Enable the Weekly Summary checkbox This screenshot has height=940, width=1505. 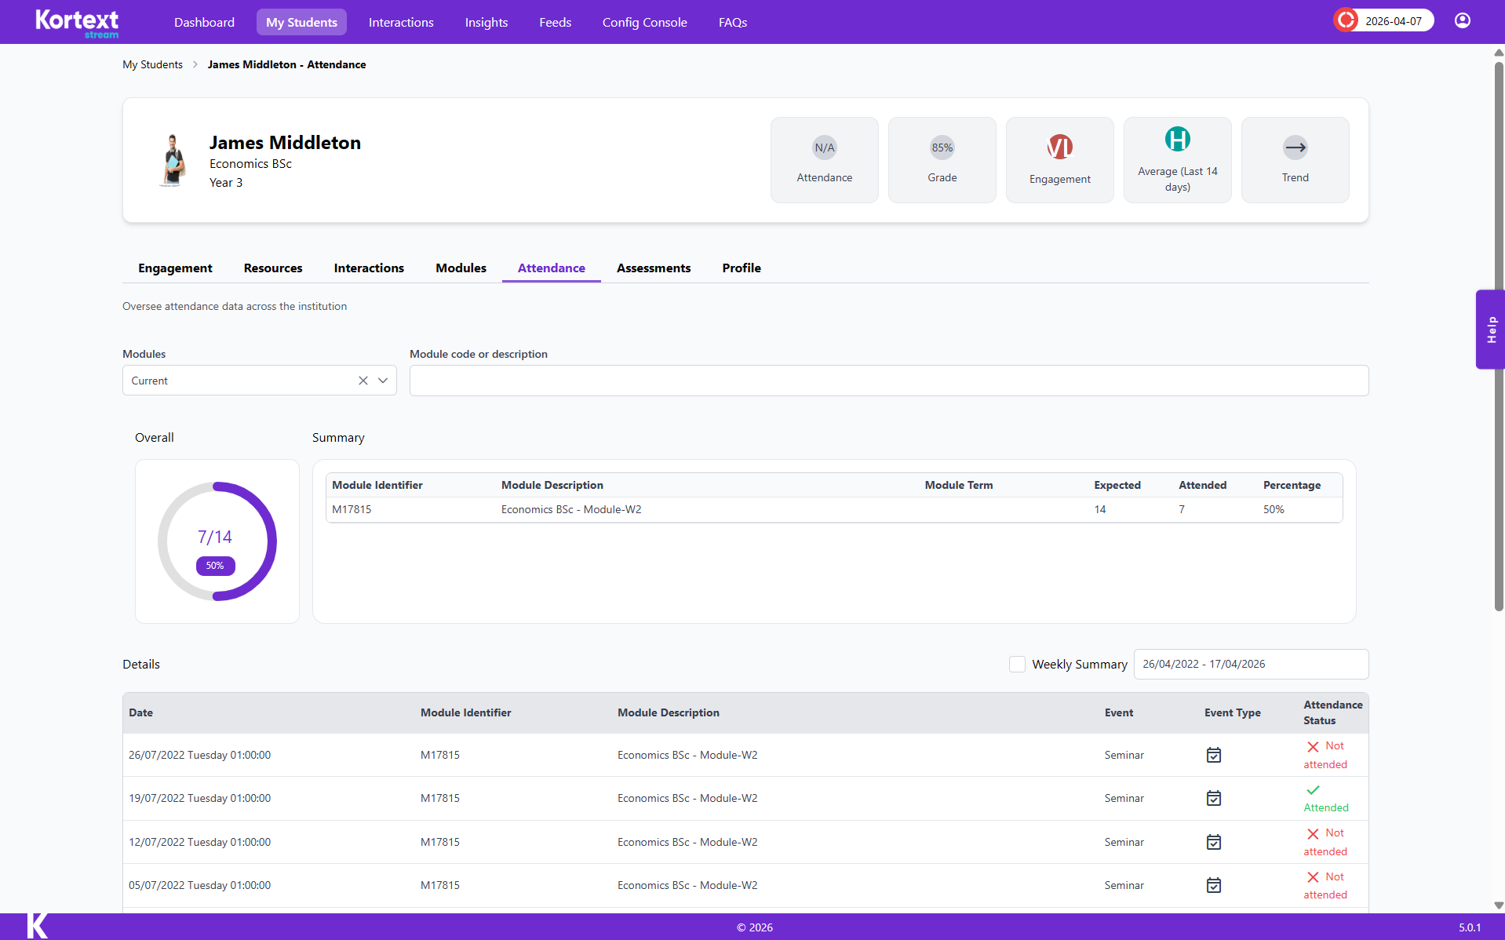pos(1017,665)
